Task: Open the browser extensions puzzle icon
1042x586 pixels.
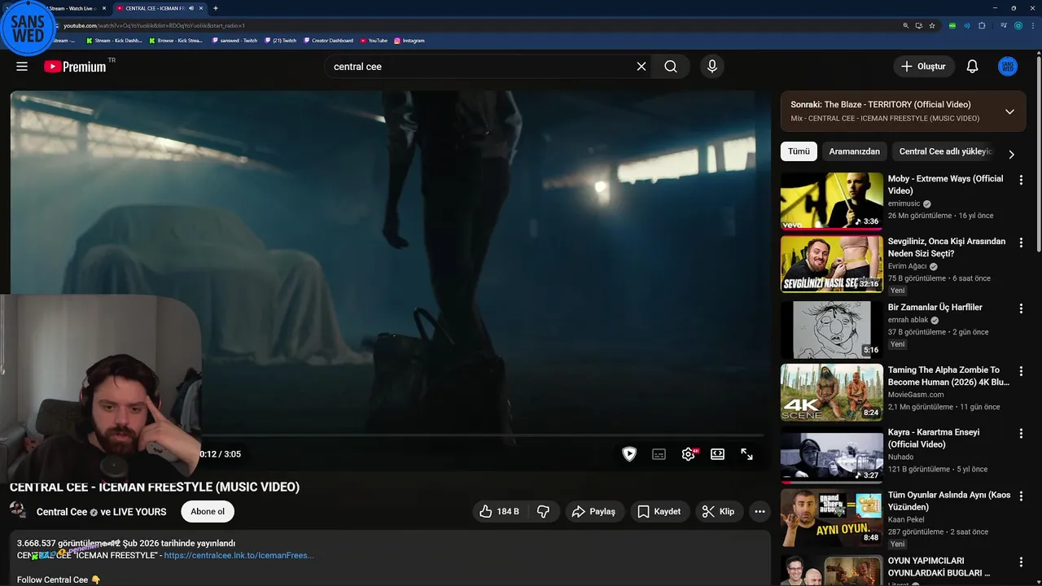Action: pos(982,25)
